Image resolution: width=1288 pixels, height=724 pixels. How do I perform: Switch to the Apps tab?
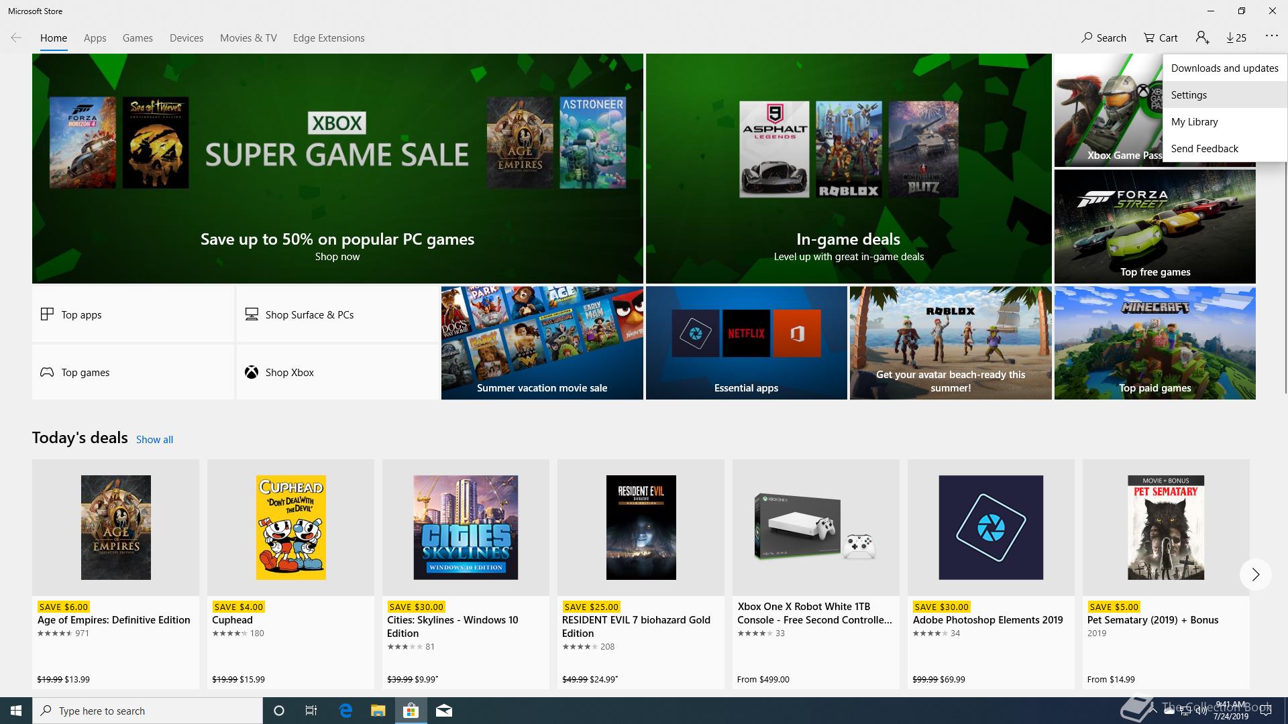point(95,38)
